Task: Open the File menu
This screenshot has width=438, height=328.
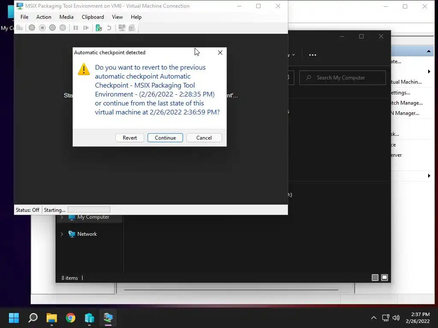Action: click(24, 17)
